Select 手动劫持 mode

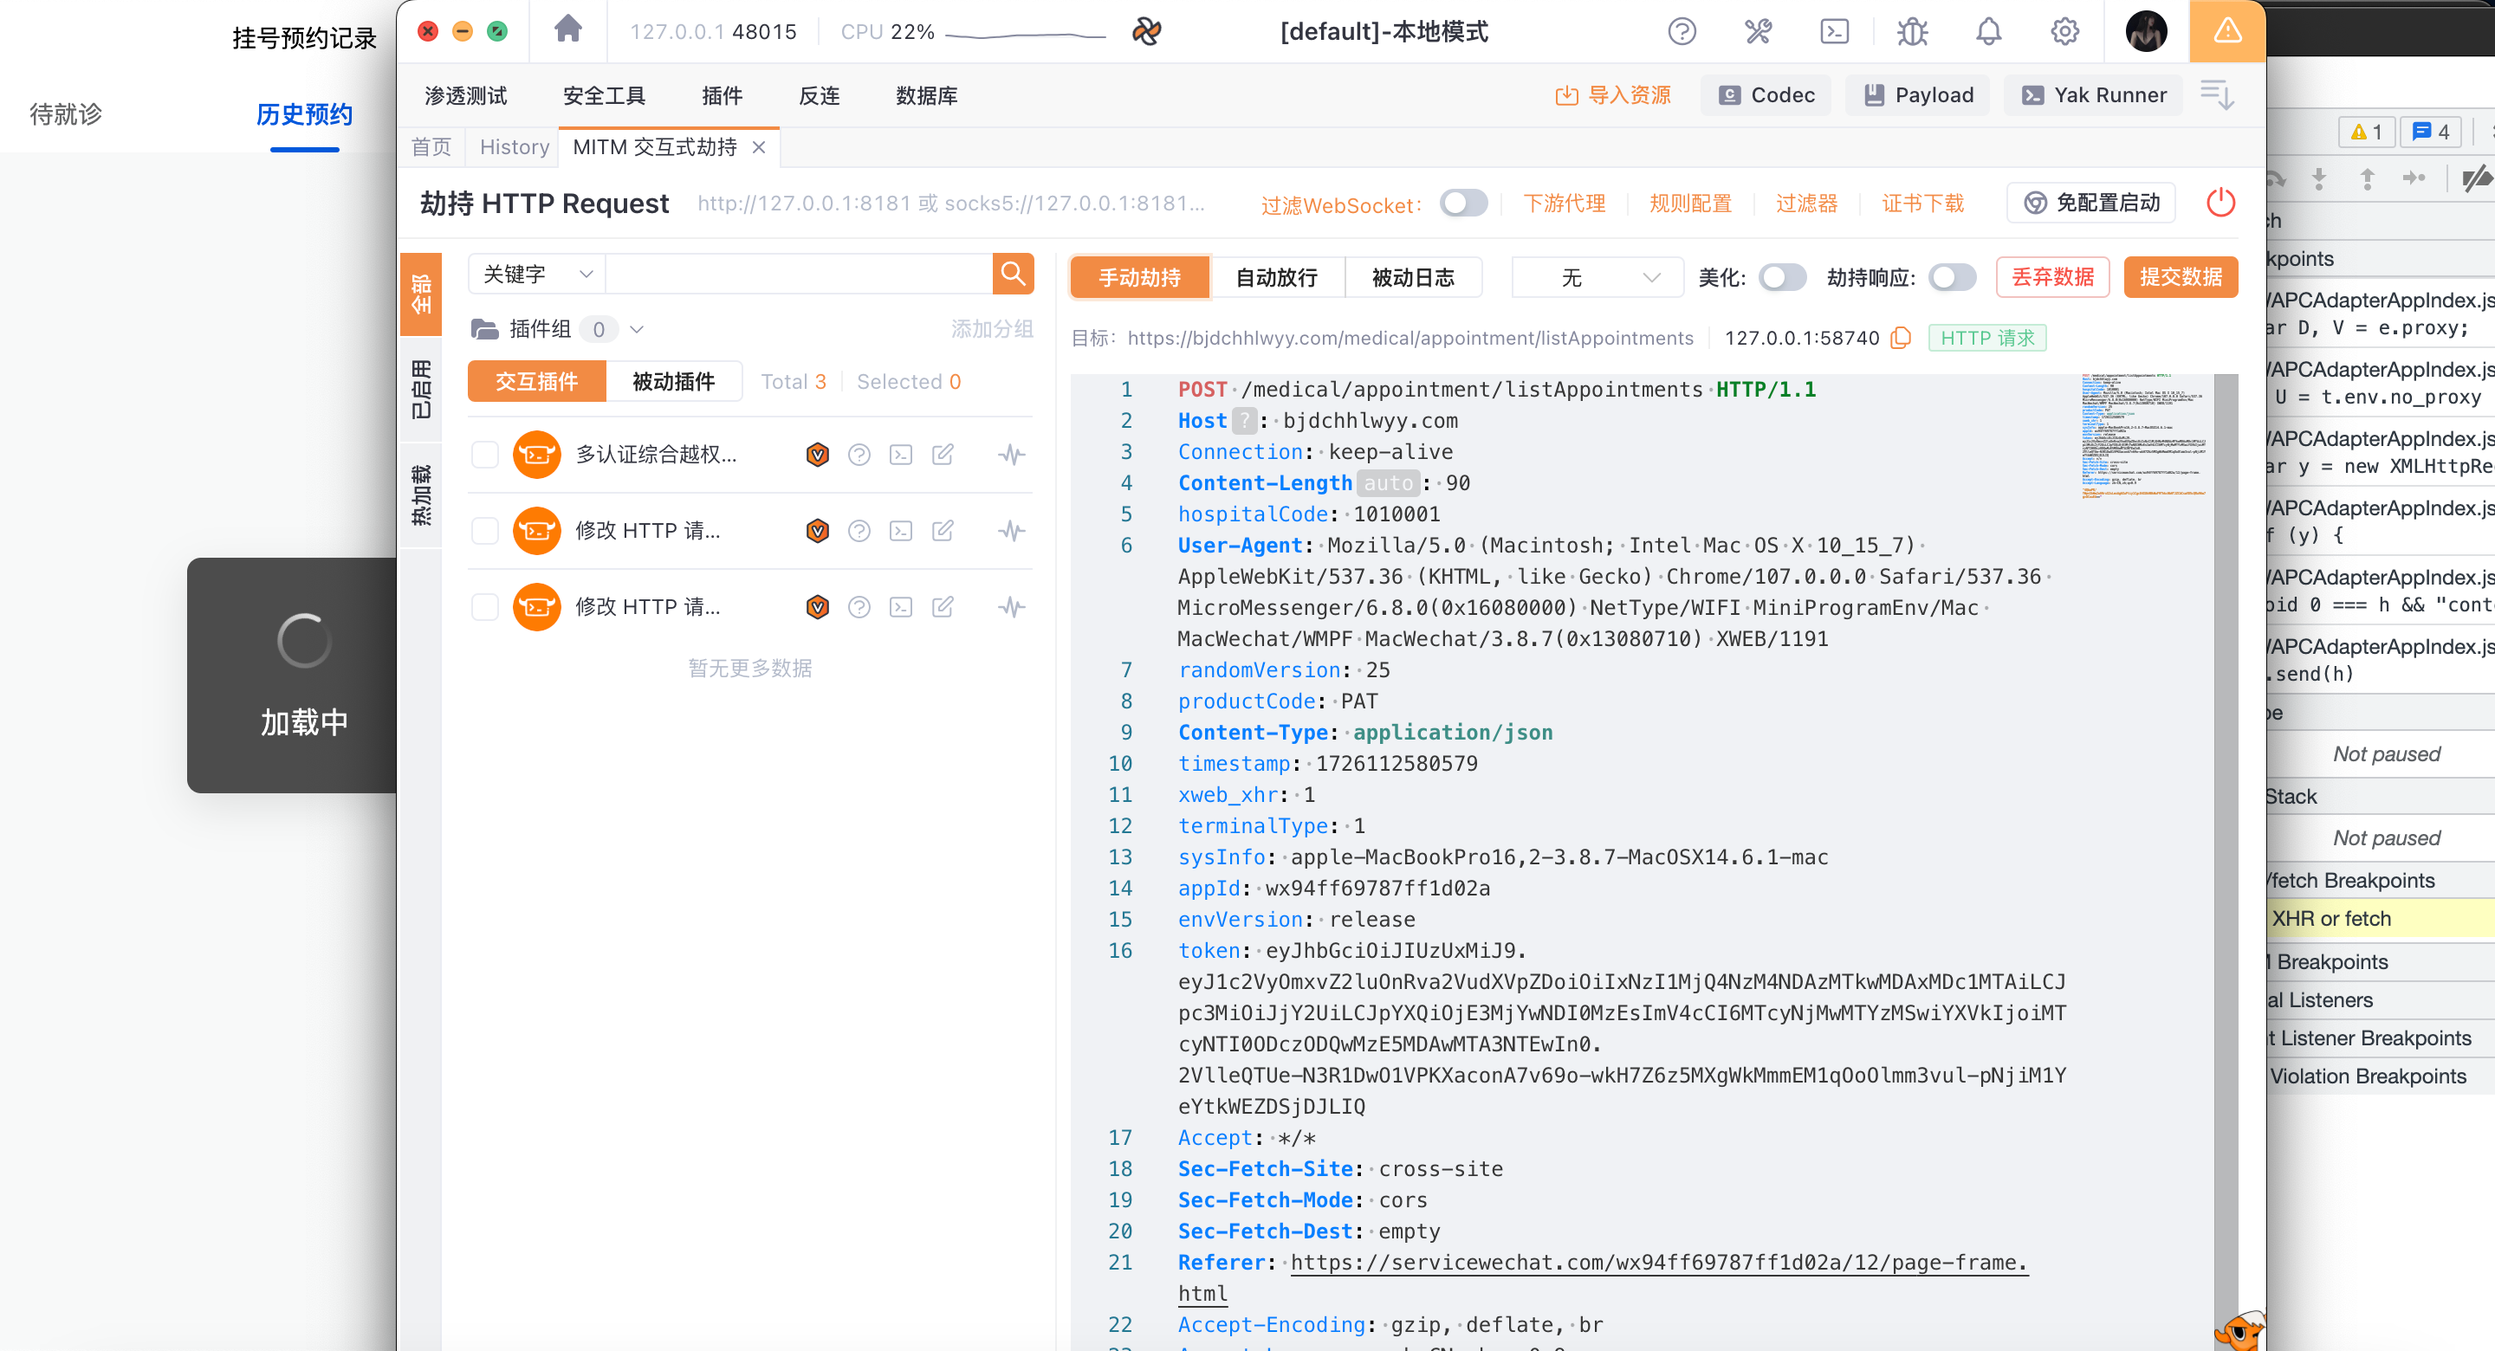tap(1139, 278)
